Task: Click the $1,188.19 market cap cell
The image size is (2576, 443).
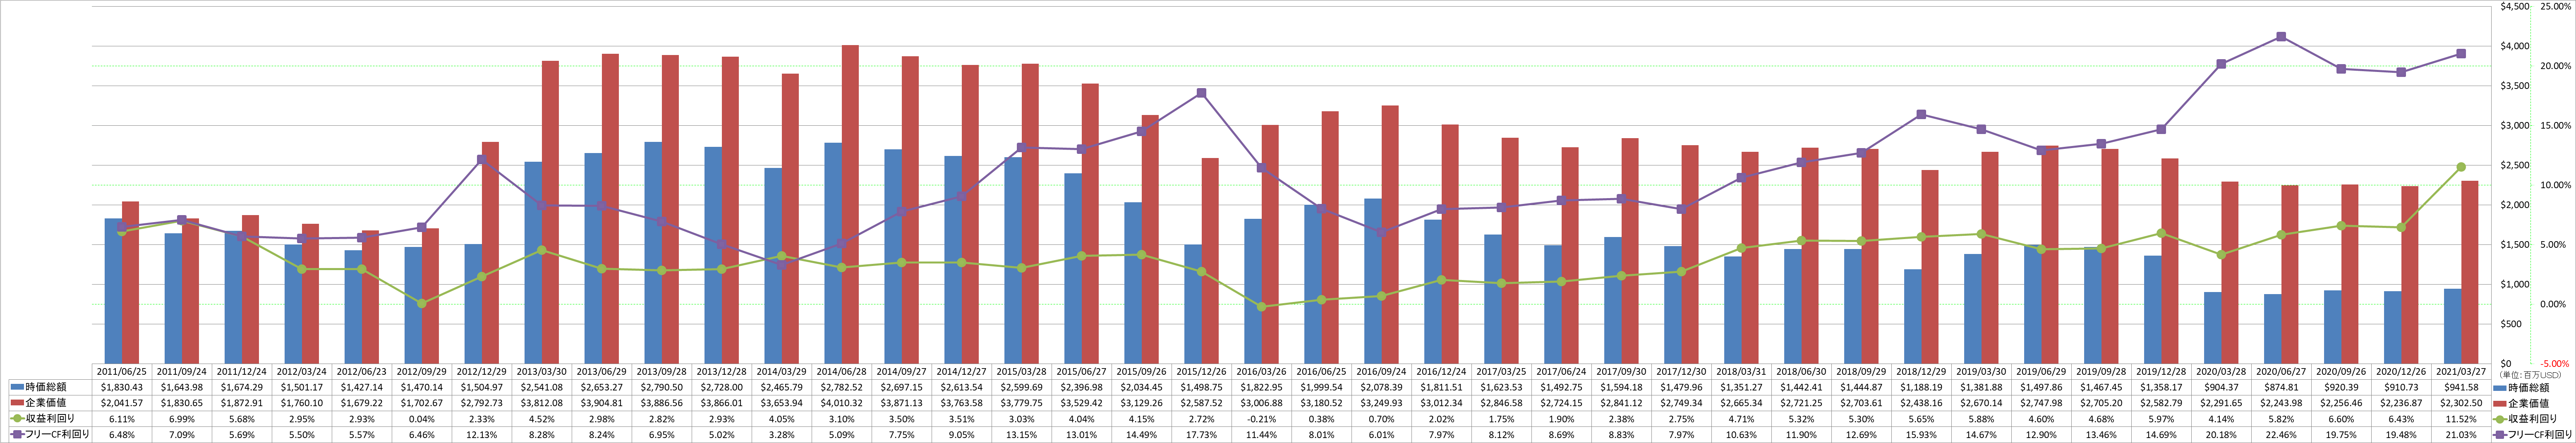Action: point(1922,387)
